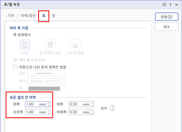Select the 셀 단위로 나눔 icon

click(50, 45)
